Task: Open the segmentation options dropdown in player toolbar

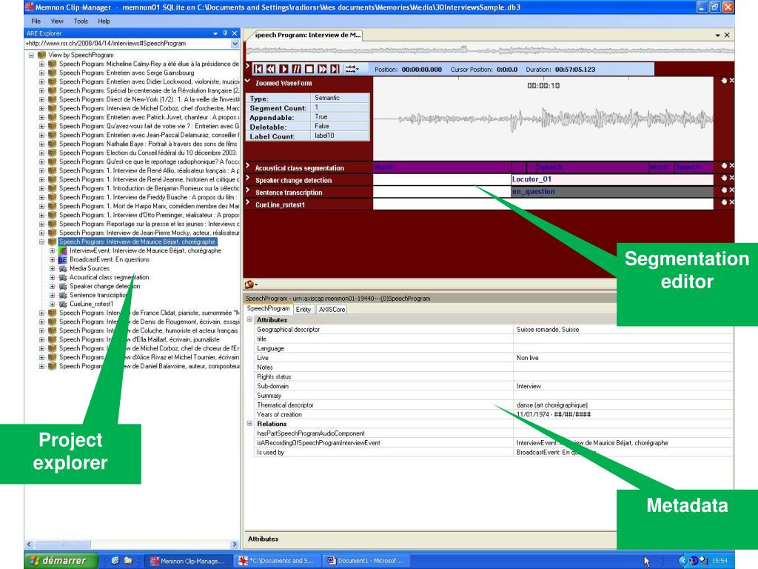Action: click(x=352, y=69)
